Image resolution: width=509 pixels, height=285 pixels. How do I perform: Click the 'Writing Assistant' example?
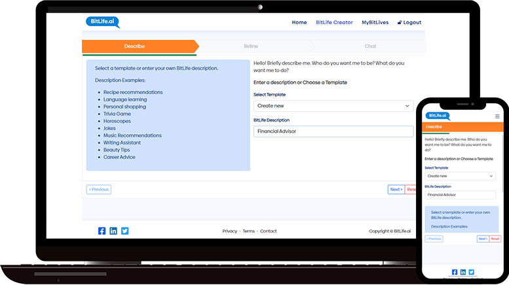pos(122,142)
